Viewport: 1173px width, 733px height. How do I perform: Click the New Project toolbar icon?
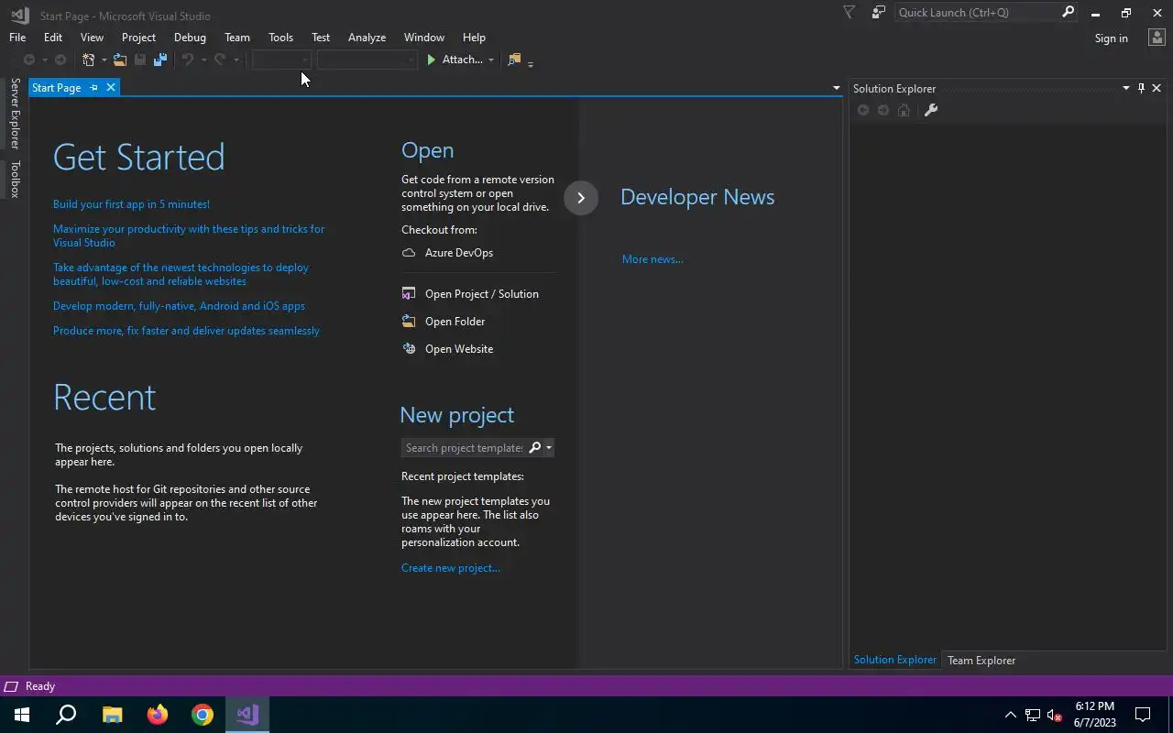point(89,60)
